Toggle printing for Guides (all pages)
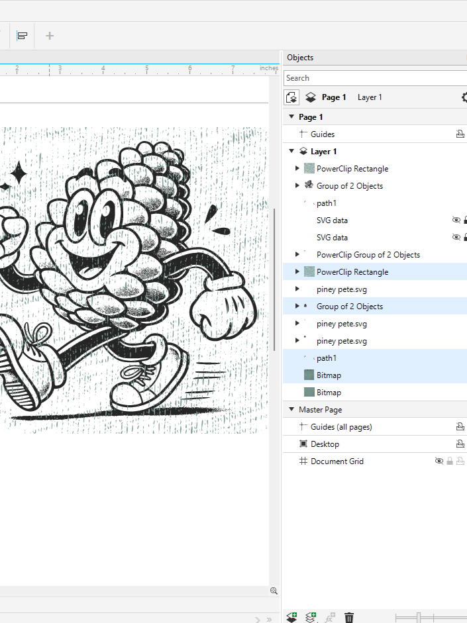 coord(460,427)
